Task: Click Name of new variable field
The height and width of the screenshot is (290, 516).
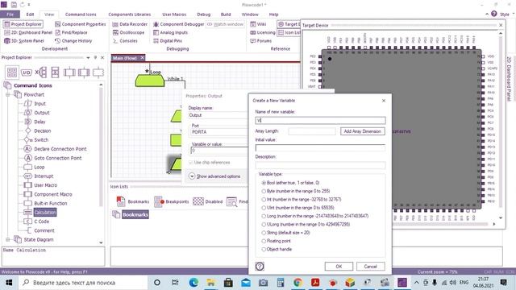Action: click(x=320, y=120)
